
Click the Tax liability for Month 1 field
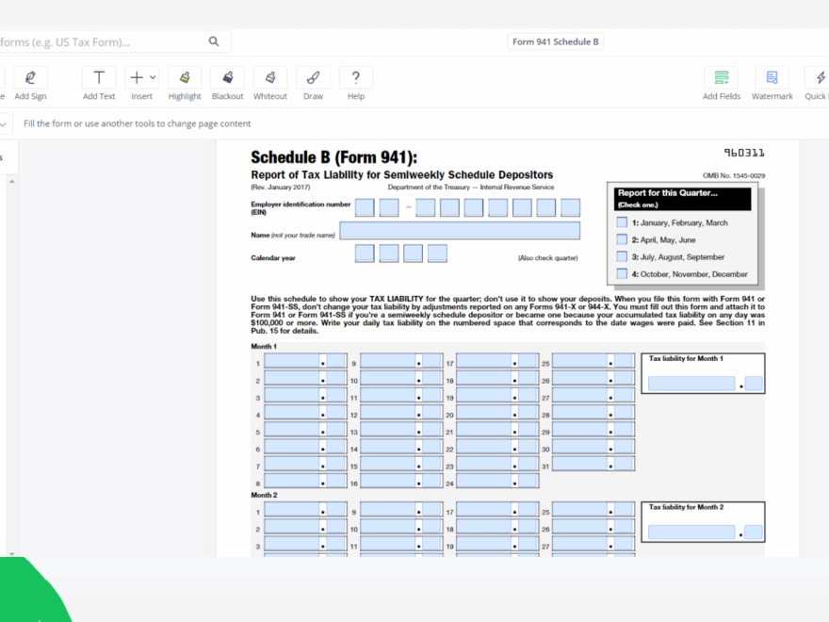pyautogui.click(x=691, y=384)
